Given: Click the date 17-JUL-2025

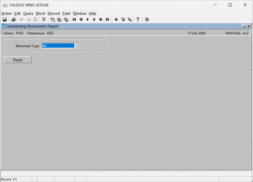Looking at the screenshot, I should pyautogui.click(x=197, y=33).
